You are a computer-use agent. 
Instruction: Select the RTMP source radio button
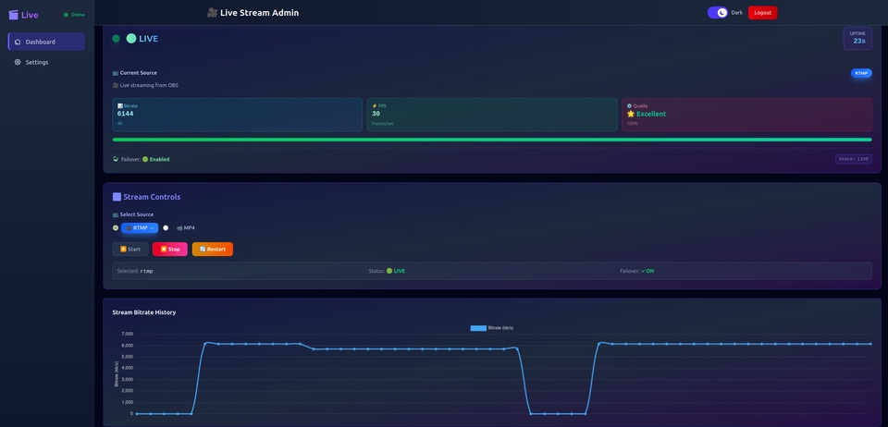[116, 227]
